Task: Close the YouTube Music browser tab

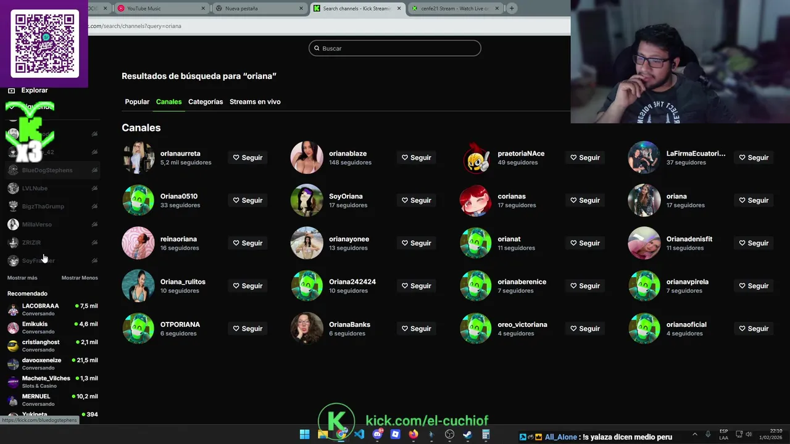Action: (204, 9)
